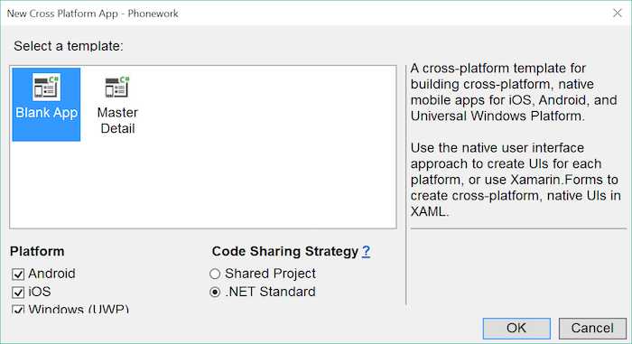
Task: Click the dialog title bar text
Action: (x=92, y=14)
